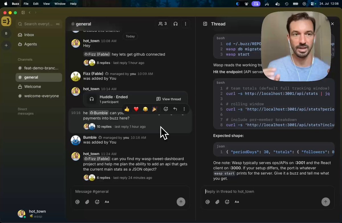The height and width of the screenshot is (223, 342).
Task: Open the File menu in the menu bar
Action: tap(26, 4)
